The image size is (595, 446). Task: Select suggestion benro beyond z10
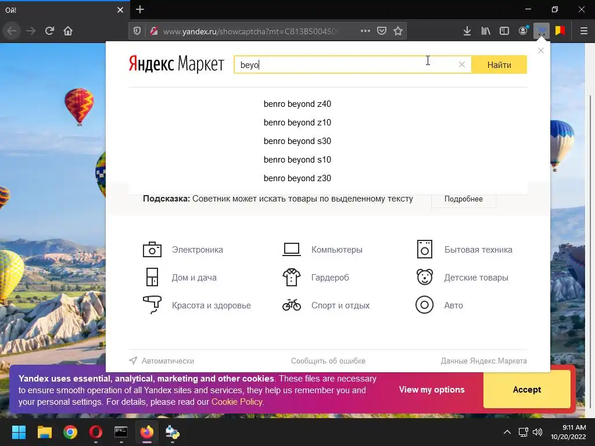click(x=297, y=123)
